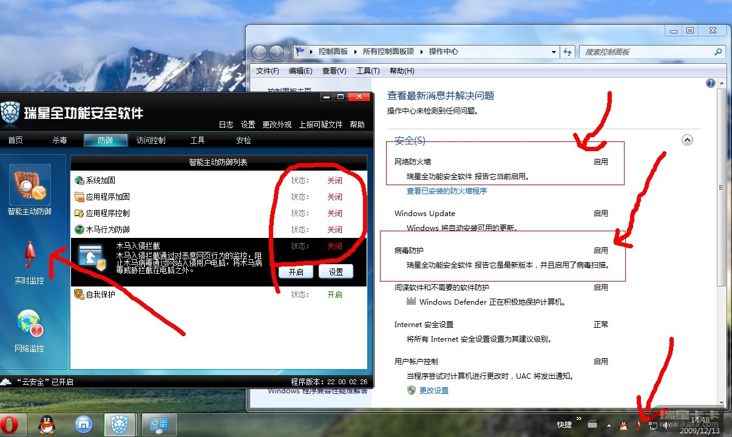Viewport: 732px width, 437px height.
Task: Click the Windows Defender castle icon
Action: pos(411,302)
